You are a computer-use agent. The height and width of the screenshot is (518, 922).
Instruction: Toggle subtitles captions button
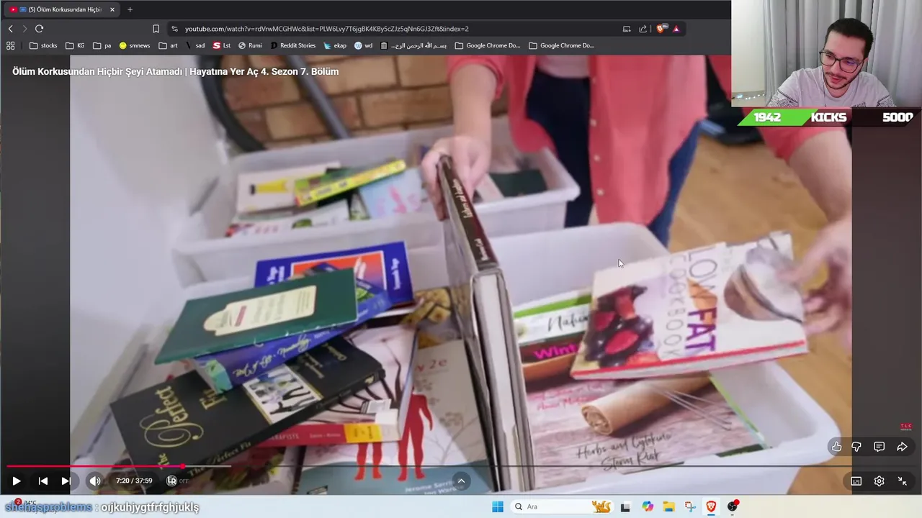(x=856, y=481)
